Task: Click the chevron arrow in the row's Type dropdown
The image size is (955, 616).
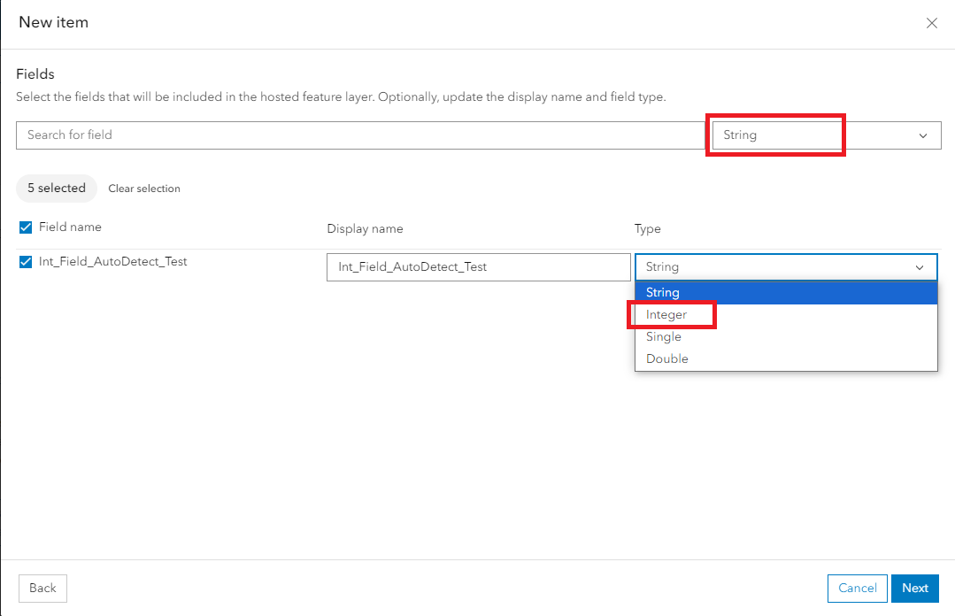Action: [x=920, y=267]
